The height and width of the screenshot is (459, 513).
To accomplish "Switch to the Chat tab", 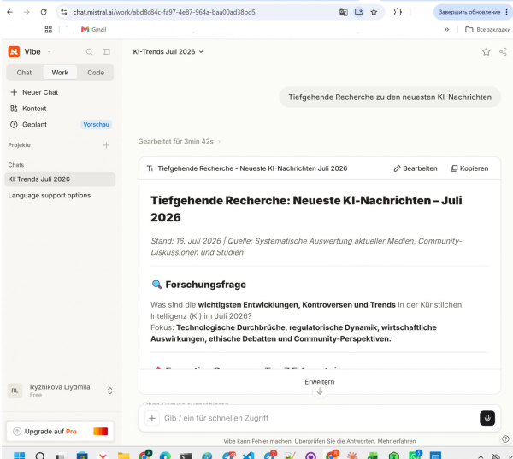I will click(24, 73).
